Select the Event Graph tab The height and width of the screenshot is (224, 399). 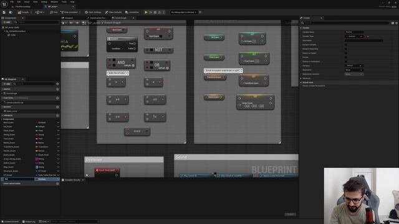pos(120,18)
